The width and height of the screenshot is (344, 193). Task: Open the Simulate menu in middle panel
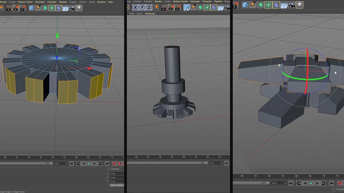[x=148, y=2]
